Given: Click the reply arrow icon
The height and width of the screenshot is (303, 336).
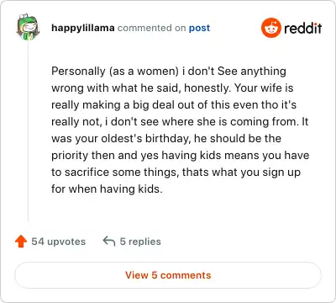Looking at the screenshot, I should click(109, 242).
